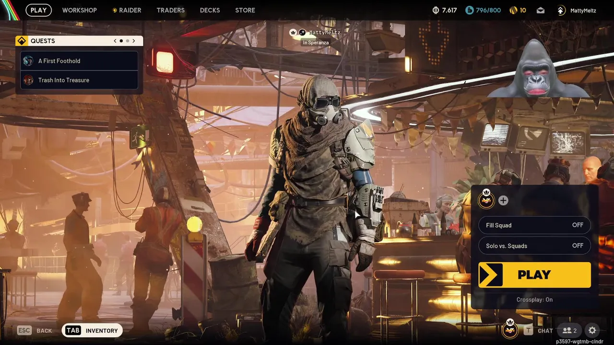Viewport: 614px width, 345px height.
Task: Open the MattyMeltz profile level icon
Action: point(561,10)
